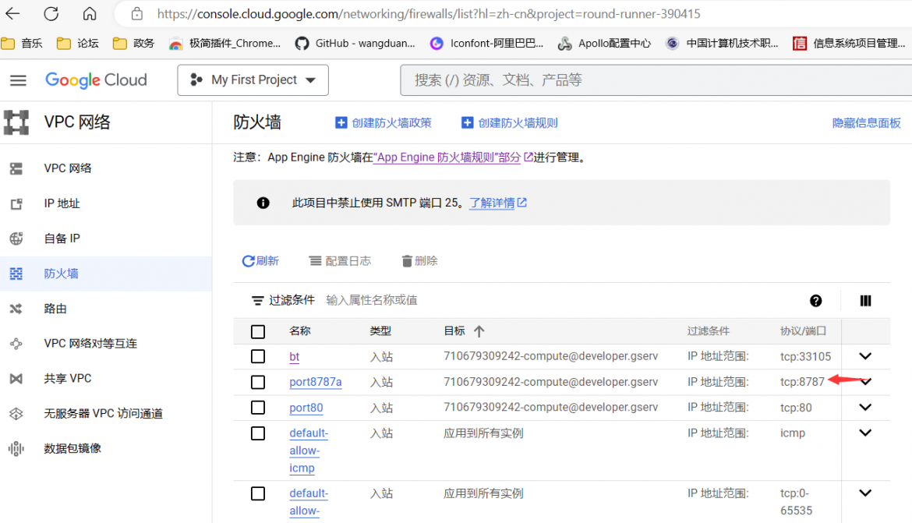Go to the browser home page icon
Image resolution: width=912 pixels, height=523 pixels.
click(x=90, y=13)
